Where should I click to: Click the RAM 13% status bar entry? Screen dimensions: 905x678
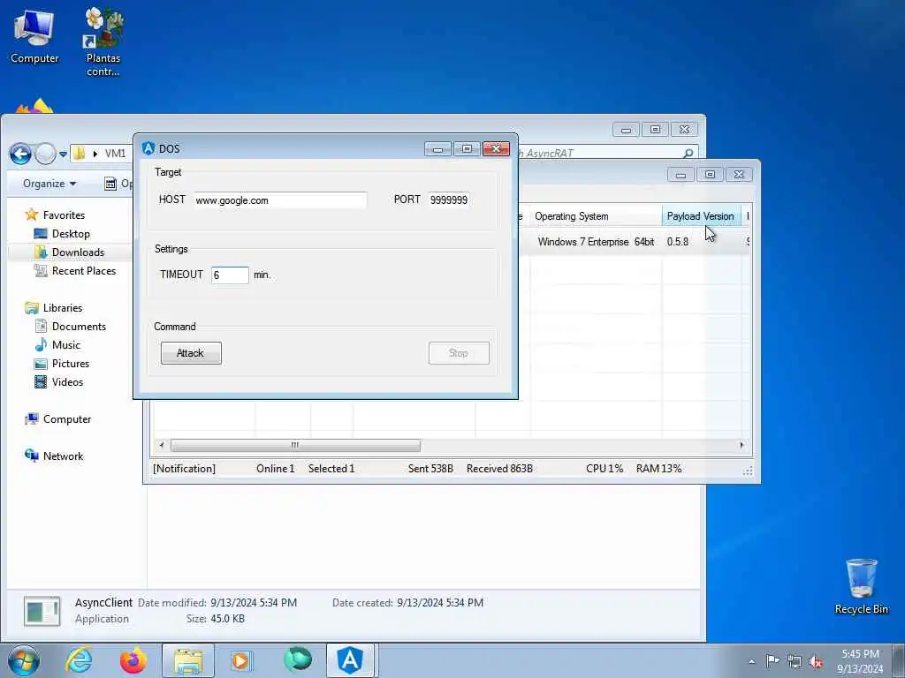[658, 469]
